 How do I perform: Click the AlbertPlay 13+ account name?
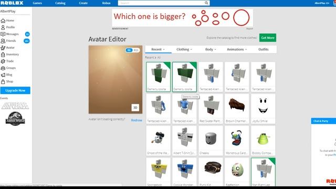click(x=322, y=3)
